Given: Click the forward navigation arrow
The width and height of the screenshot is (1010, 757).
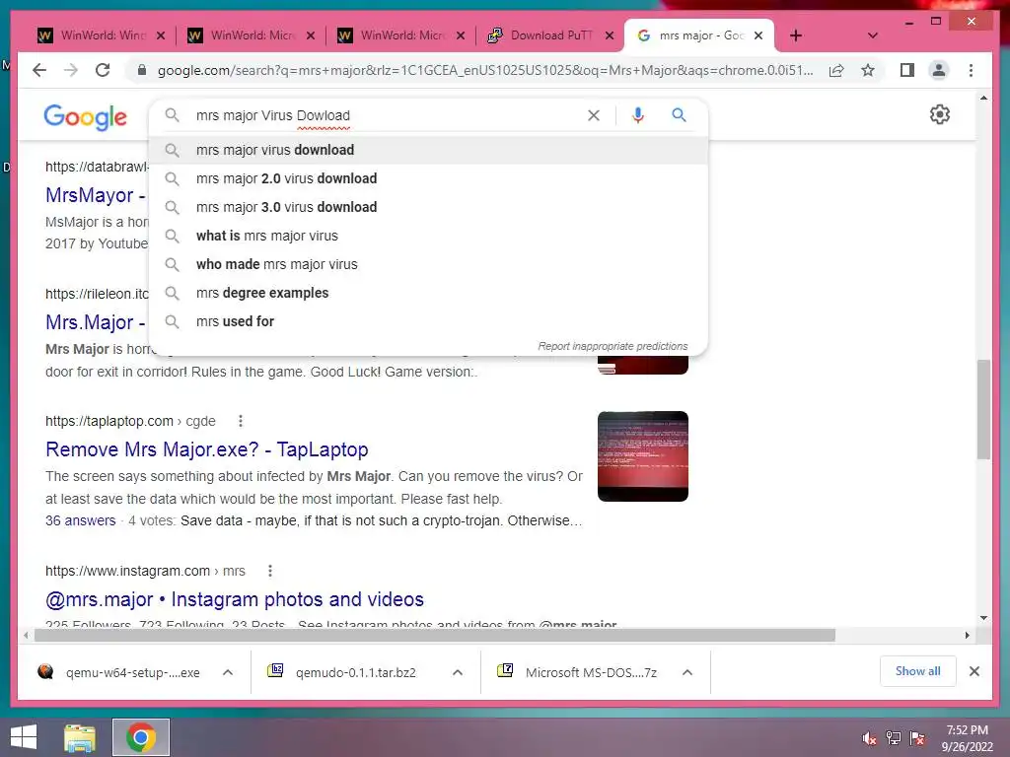Looking at the screenshot, I should (x=71, y=70).
